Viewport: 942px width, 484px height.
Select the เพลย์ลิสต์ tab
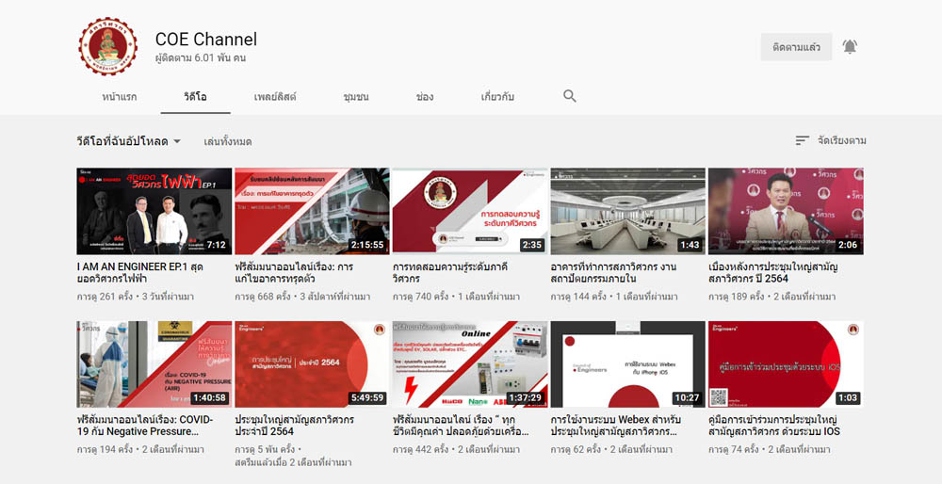coord(275,97)
